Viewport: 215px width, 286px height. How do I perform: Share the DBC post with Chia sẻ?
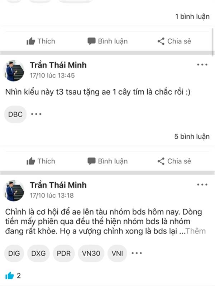click(174, 161)
